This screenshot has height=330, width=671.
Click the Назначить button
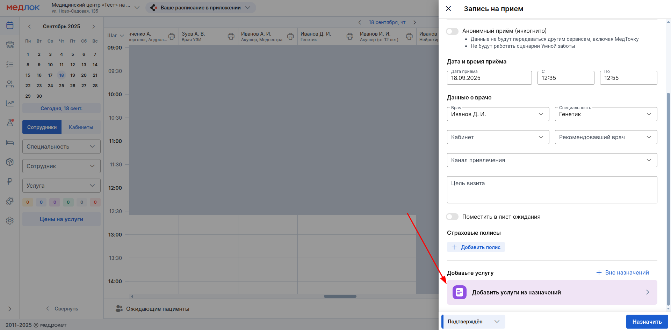click(647, 322)
